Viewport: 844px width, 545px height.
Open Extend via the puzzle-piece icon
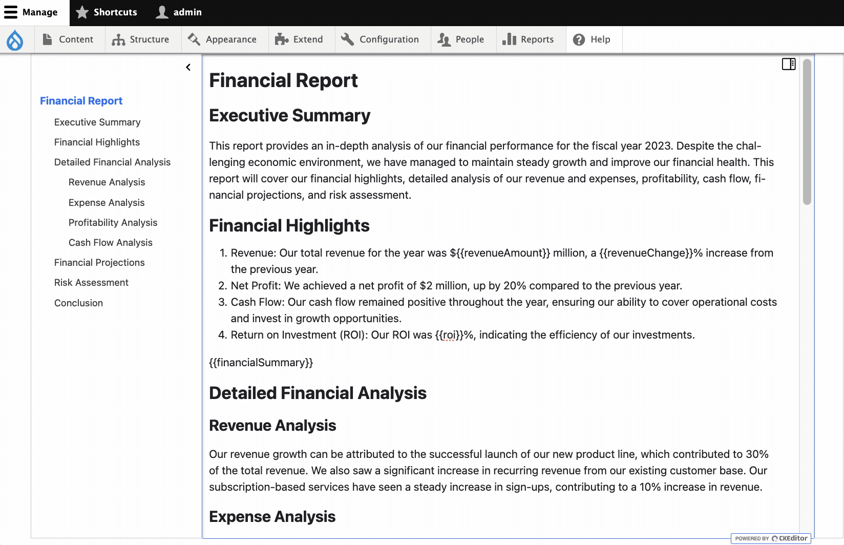281,39
